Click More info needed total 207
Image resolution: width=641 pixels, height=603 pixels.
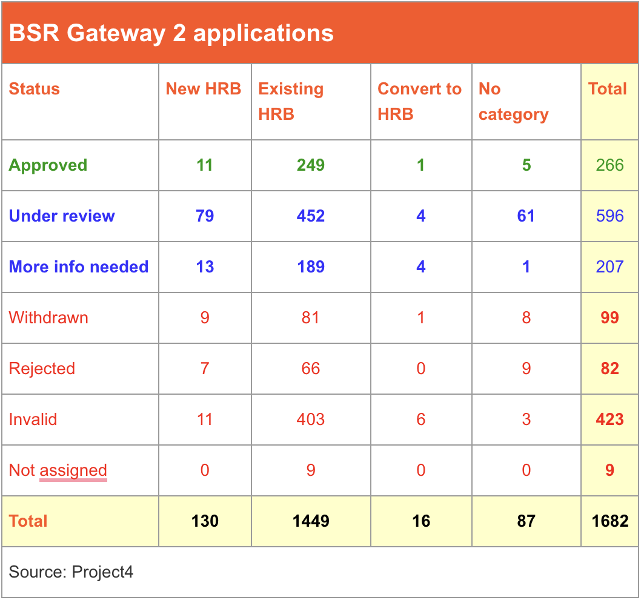609,267
